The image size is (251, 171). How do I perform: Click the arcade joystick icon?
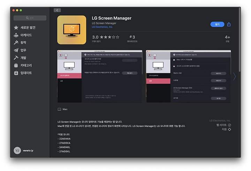point(16,35)
